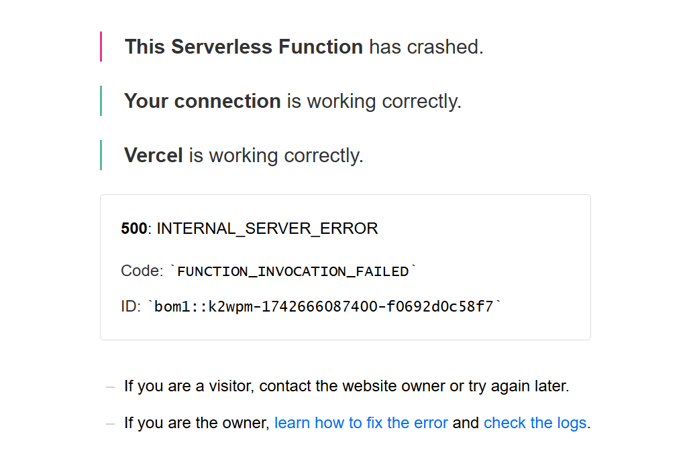
Task: Click the dash bullet before owner advice
Action: (x=110, y=424)
